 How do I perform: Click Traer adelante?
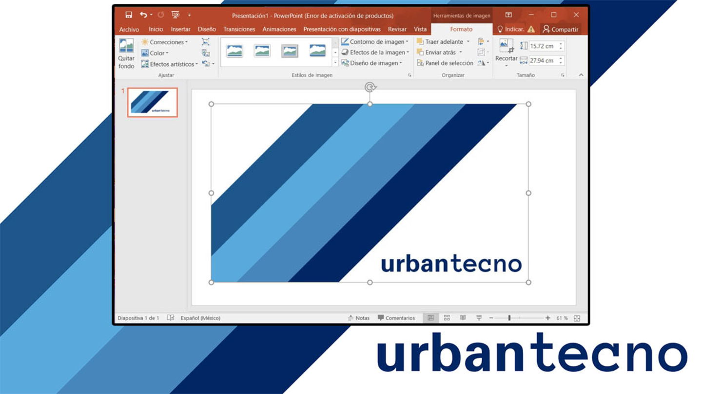[x=440, y=42]
